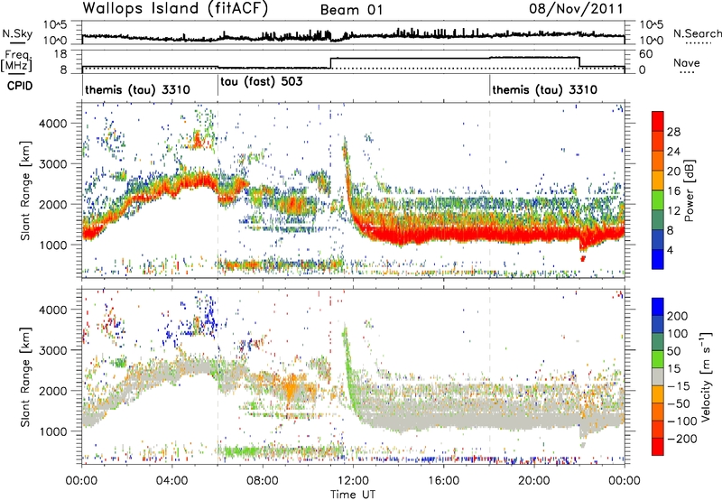
Task: Click the themis (tau) 3310 label starting at 18:00
Action: (x=545, y=89)
